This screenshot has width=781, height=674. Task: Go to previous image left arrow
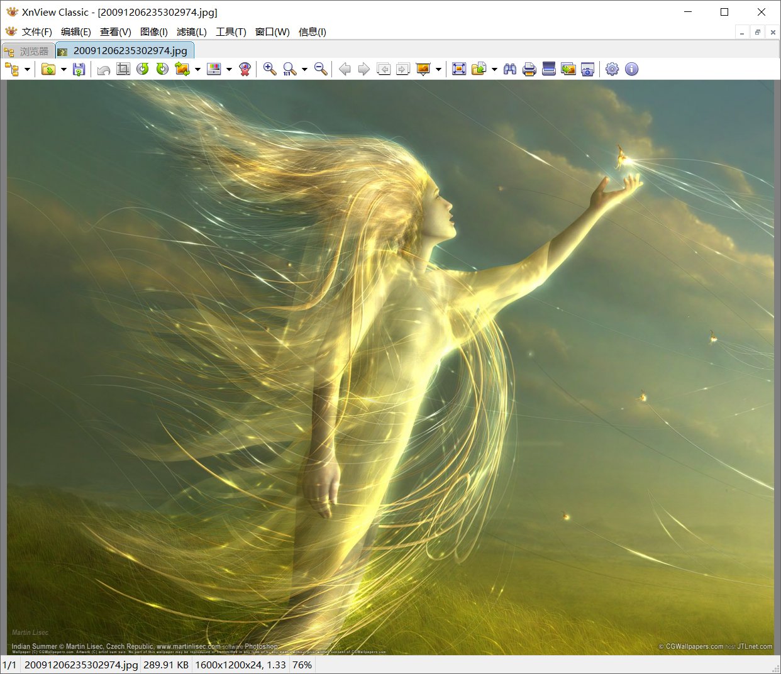coord(345,69)
